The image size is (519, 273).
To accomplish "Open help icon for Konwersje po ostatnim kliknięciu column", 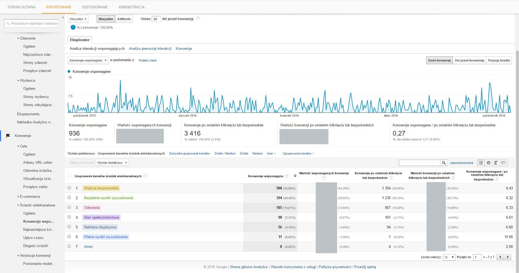I will pyautogui.click(x=391, y=178).
